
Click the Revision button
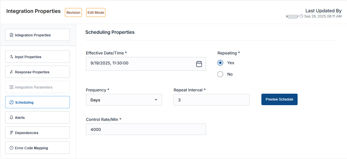[x=73, y=13]
